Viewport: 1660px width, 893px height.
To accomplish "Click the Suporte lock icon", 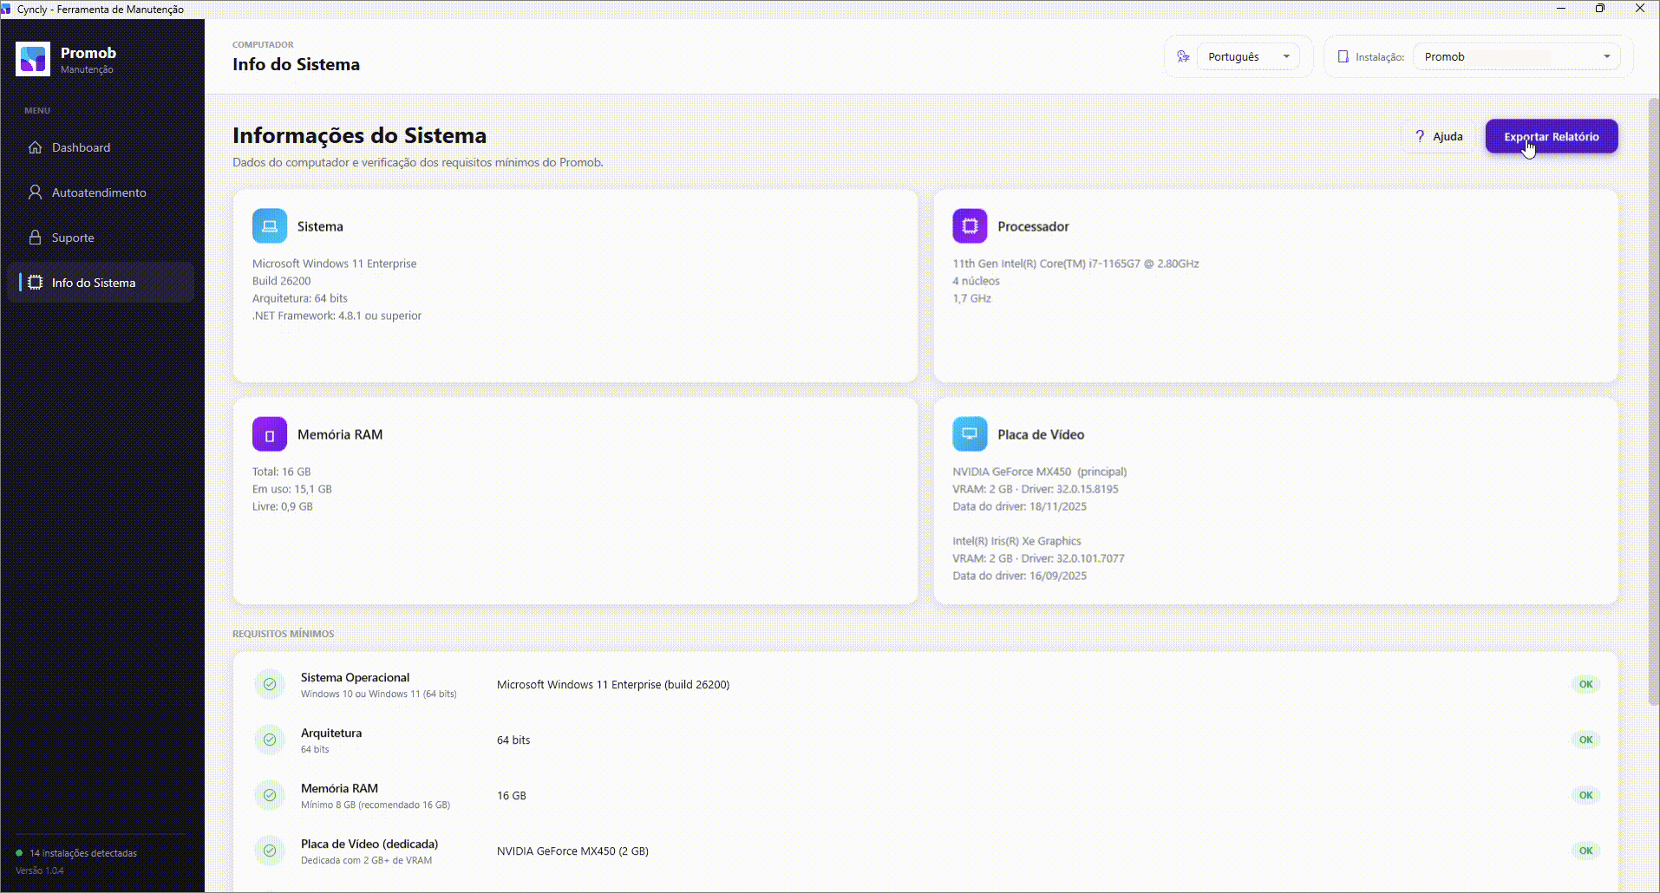I will (x=35, y=238).
